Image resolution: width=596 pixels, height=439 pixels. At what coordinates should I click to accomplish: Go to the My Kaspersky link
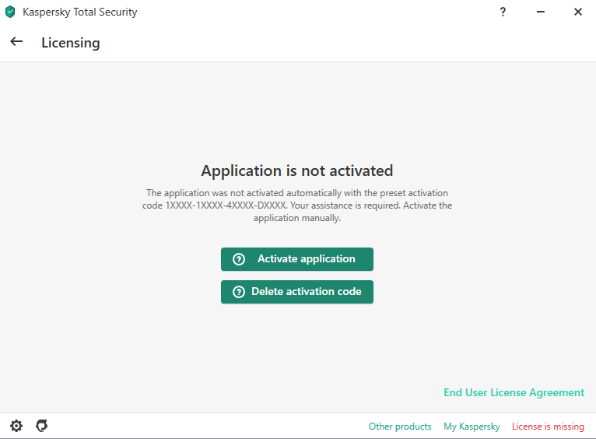click(472, 427)
